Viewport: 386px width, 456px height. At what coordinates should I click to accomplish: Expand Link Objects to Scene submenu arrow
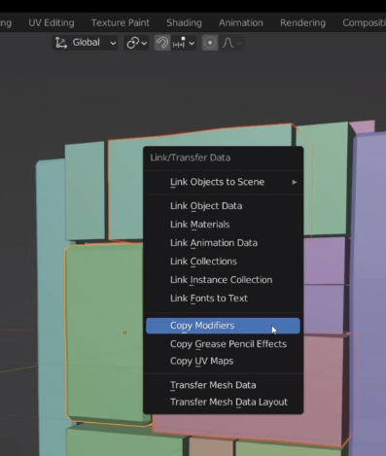coord(295,182)
